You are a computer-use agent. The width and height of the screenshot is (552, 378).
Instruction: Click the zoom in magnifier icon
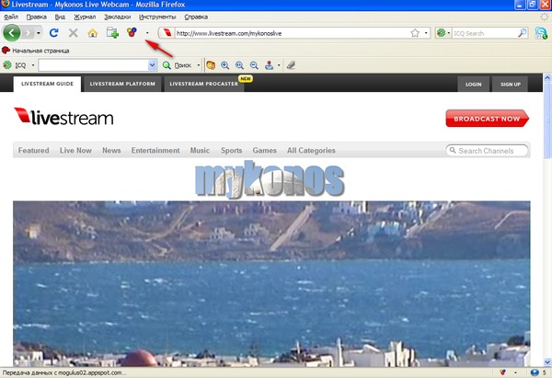[225, 65]
